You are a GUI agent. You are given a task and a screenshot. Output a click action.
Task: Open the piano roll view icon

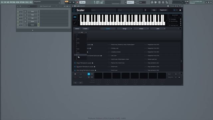point(156,2)
